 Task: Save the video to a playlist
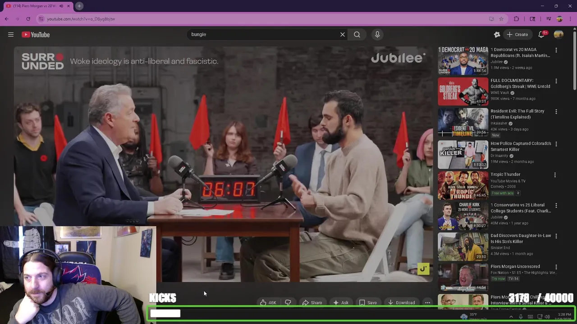click(368, 302)
